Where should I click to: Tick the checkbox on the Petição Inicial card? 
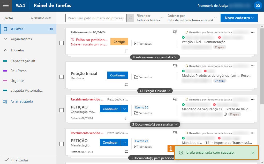click(x=61, y=77)
